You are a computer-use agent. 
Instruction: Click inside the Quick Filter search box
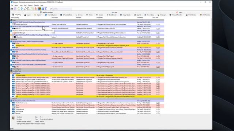(x=61, y=9)
